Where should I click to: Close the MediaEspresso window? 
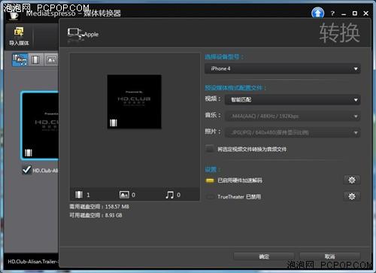tap(366, 14)
